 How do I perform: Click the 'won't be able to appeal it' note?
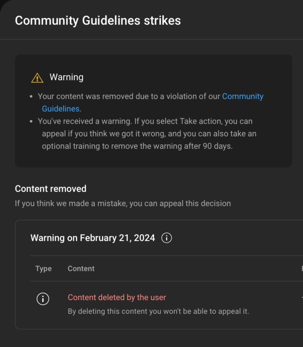pyautogui.click(x=158, y=311)
